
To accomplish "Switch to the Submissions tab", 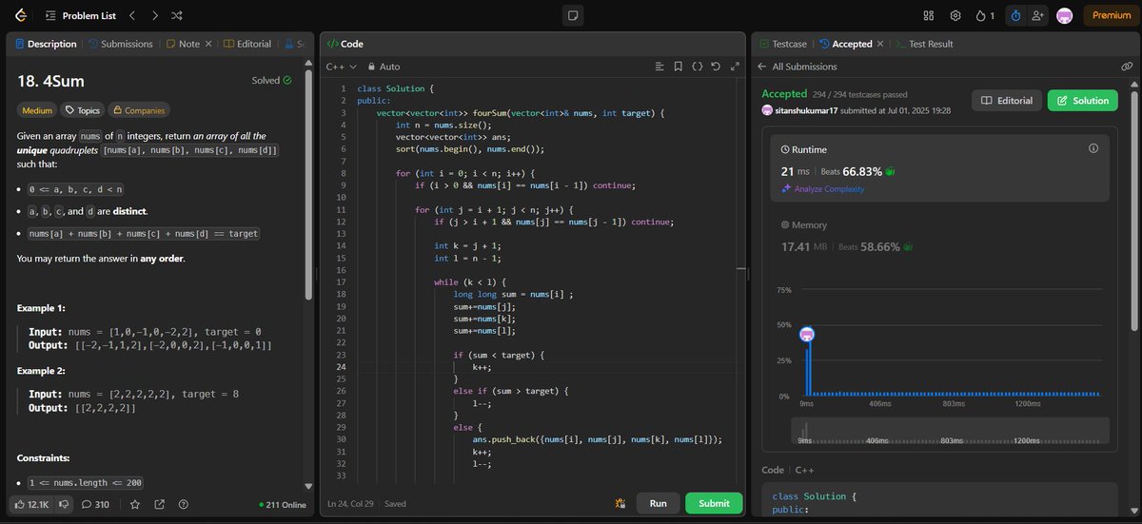I will tap(121, 44).
